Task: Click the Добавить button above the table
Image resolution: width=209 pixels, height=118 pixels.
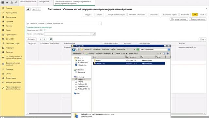Action: coord(31,39)
